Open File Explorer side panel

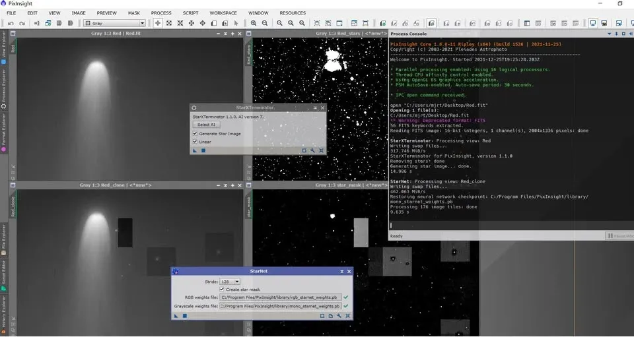(x=4, y=240)
